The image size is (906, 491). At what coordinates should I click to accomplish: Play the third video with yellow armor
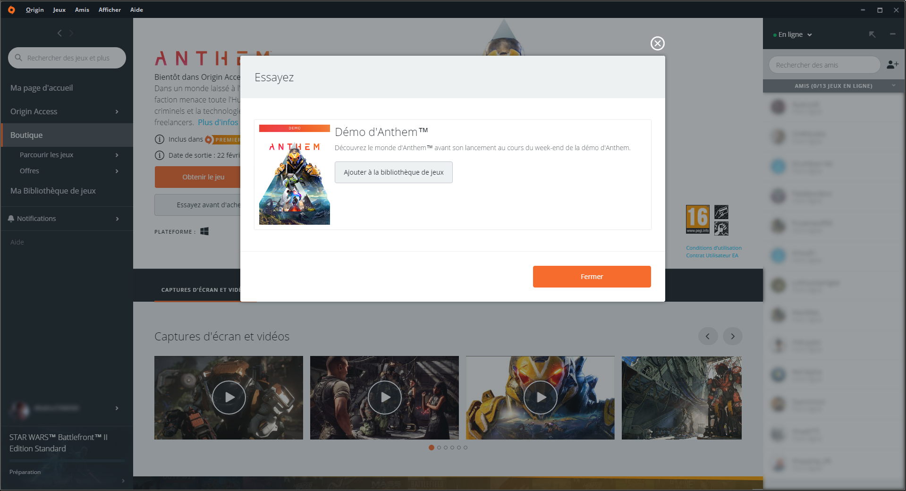(540, 398)
